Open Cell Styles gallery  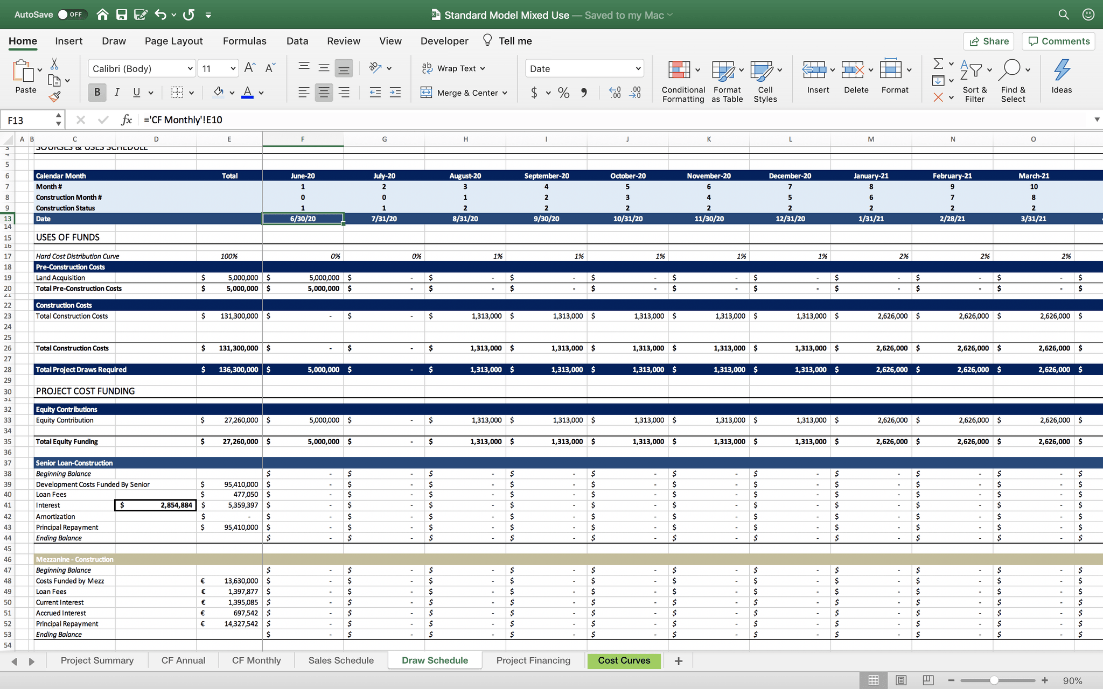[765, 81]
